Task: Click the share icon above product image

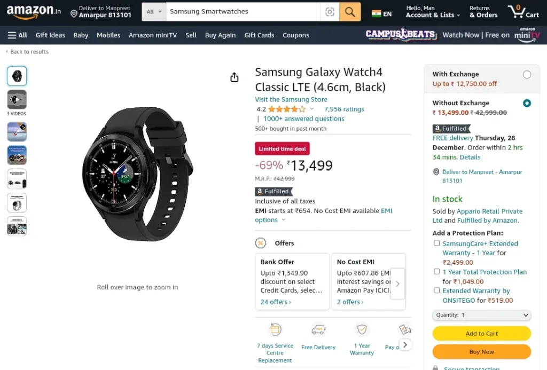Action: tap(235, 77)
